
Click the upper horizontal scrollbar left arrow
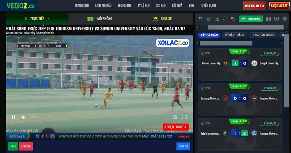point(198,27)
